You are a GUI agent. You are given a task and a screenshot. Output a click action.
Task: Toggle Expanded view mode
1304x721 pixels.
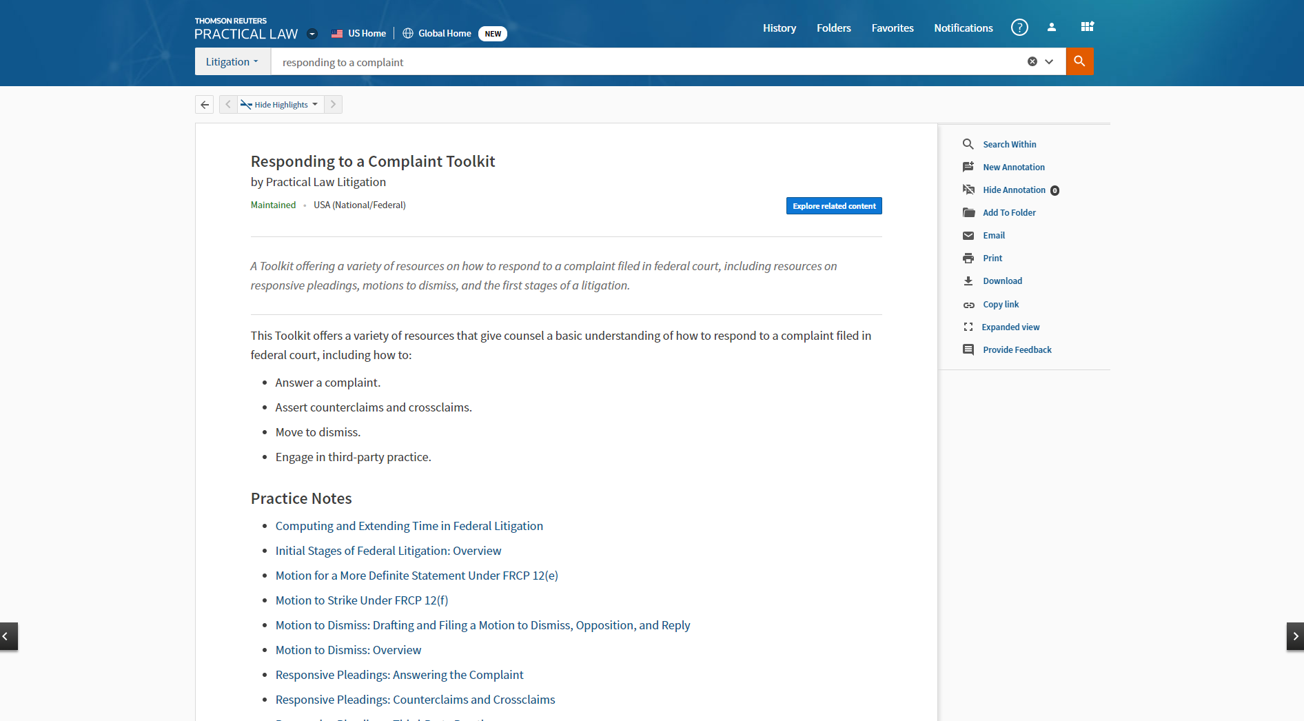pos(1010,327)
